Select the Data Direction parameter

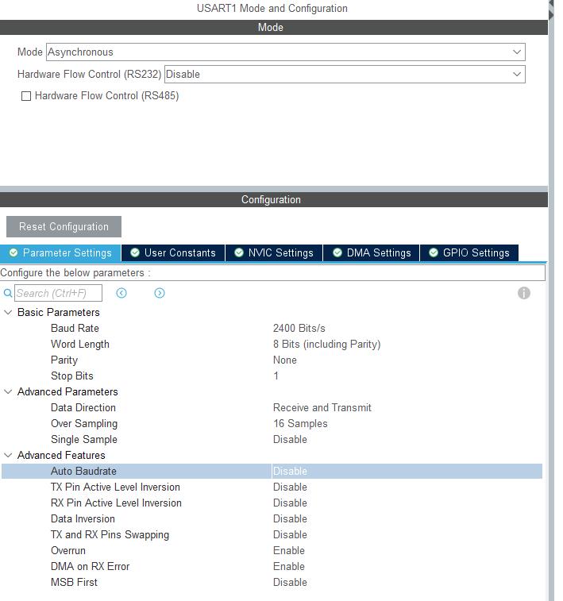tap(83, 408)
